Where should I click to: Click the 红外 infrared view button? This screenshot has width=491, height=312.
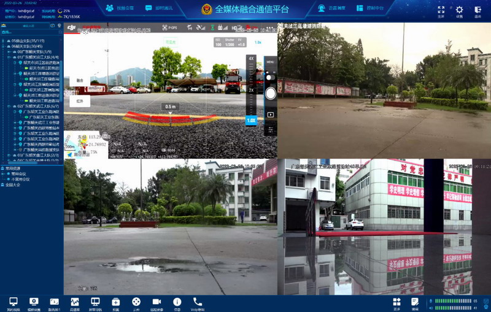click(80, 101)
